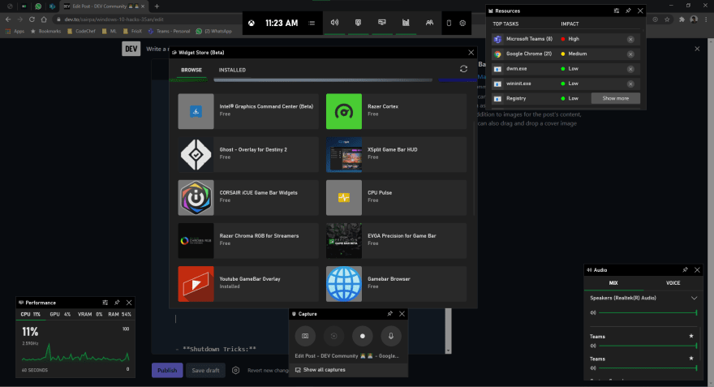Toggle the Resources widget bar-chart icon in Game Bar
Image resolution: width=714 pixels, height=387 pixels.
coord(406,23)
